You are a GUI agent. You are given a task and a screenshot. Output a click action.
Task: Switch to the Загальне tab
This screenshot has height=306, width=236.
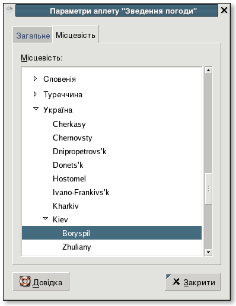(x=33, y=36)
